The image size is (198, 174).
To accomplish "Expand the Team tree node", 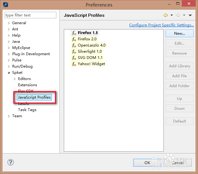I will [x=9, y=116].
